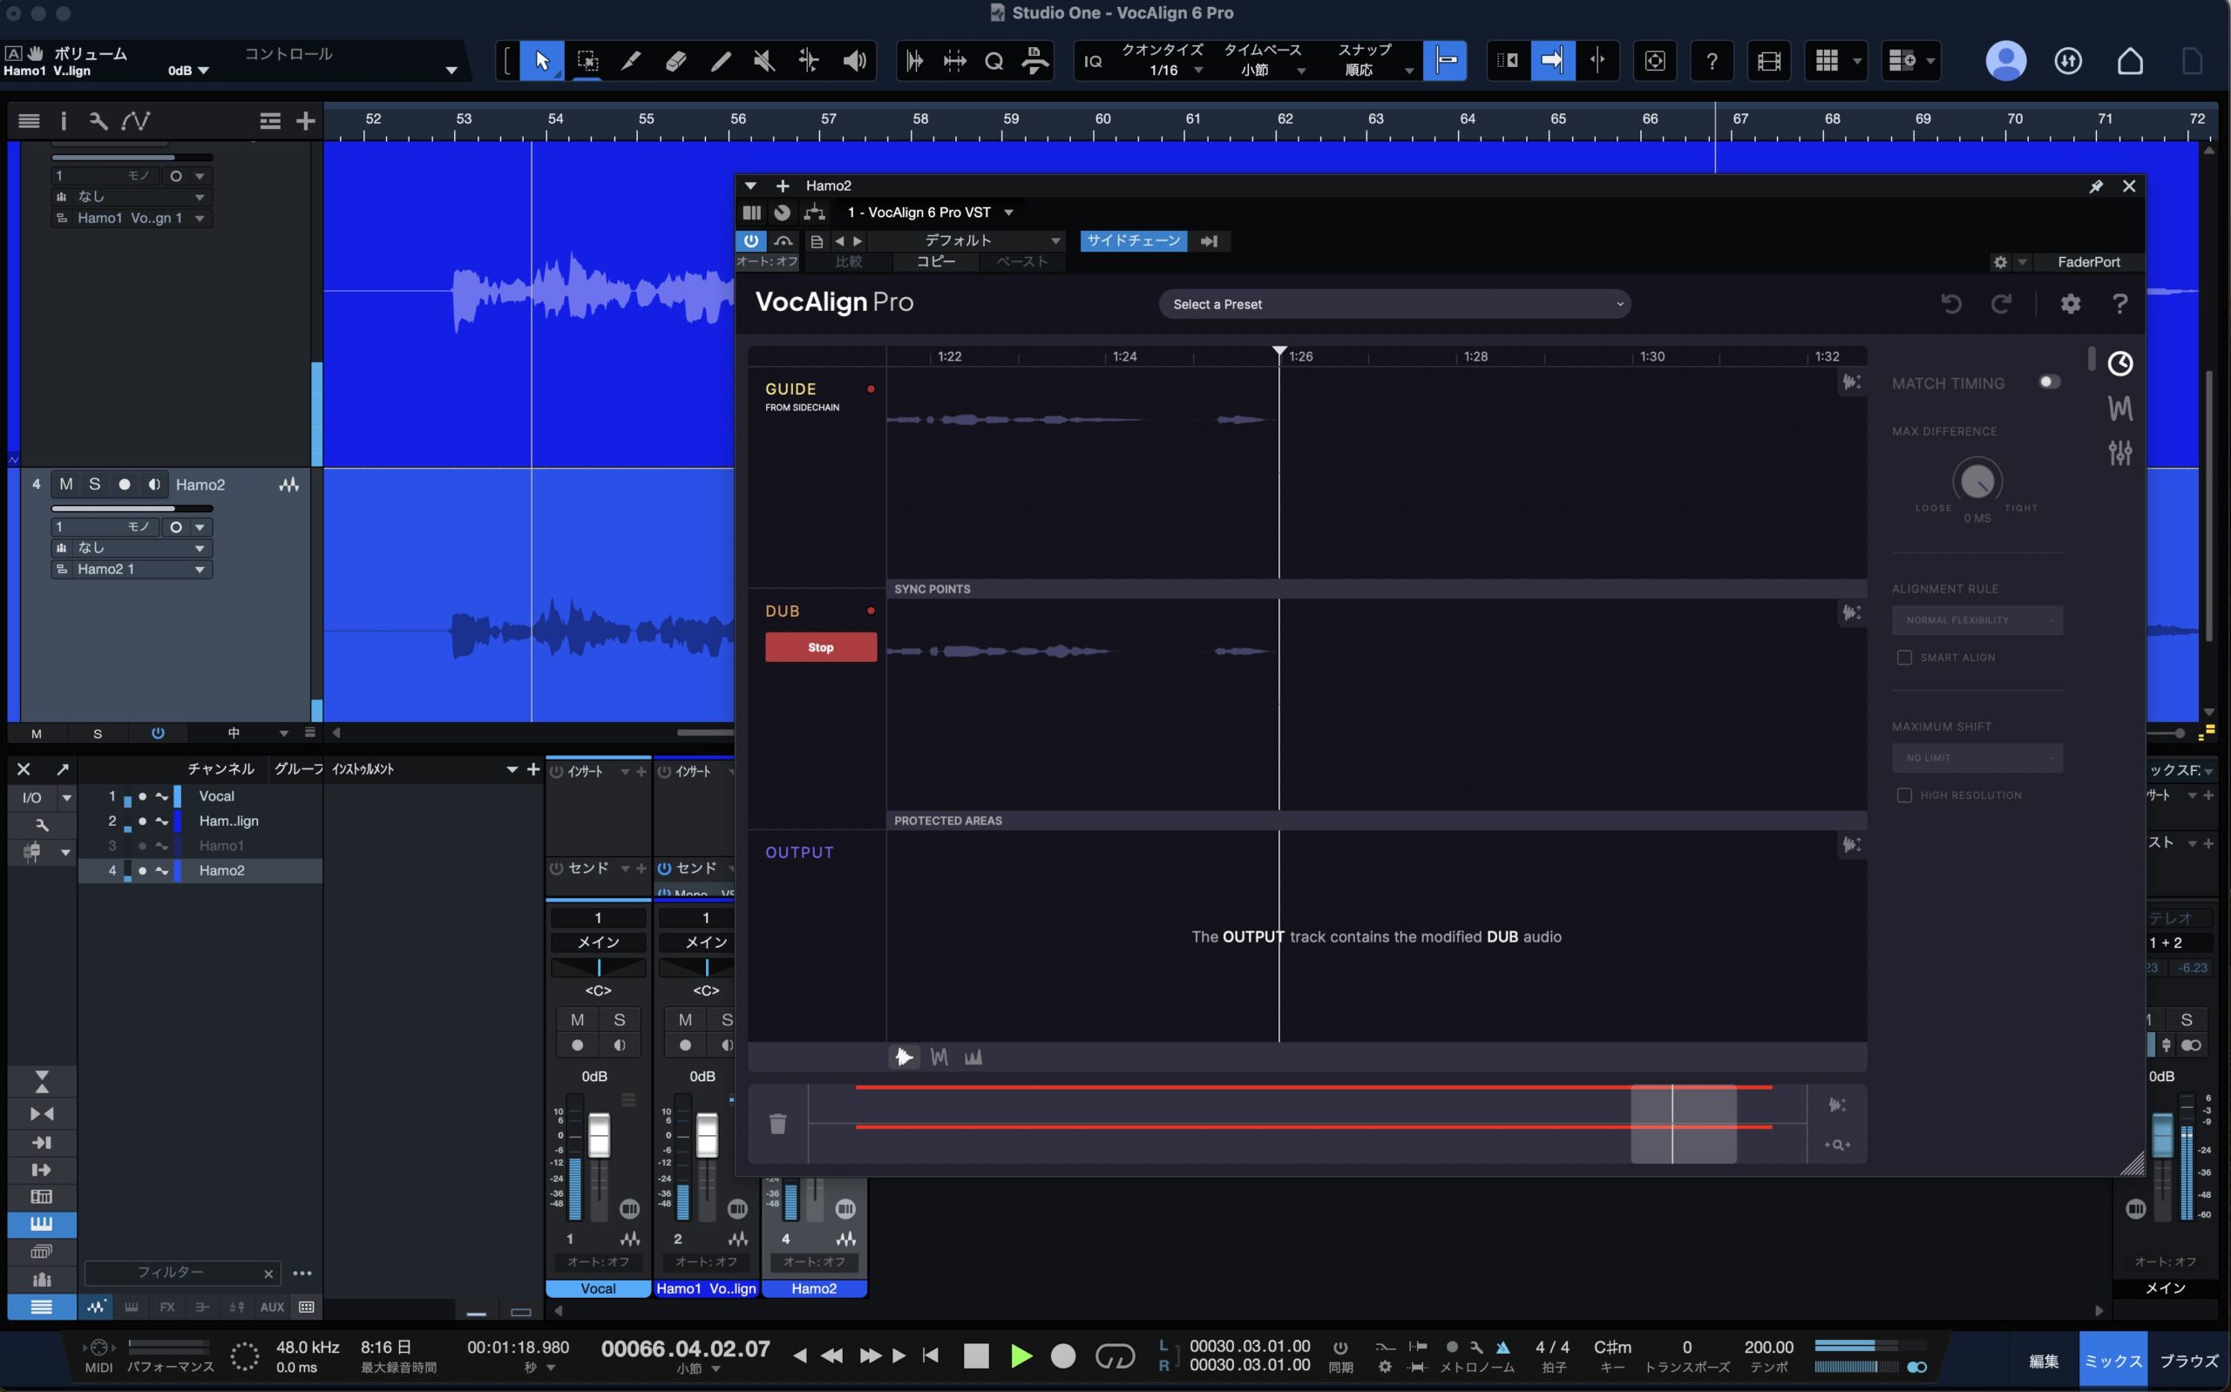Image resolution: width=2231 pixels, height=1392 pixels.
Task: Open the user account avatar
Action: pyautogui.click(x=2005, y=61)
